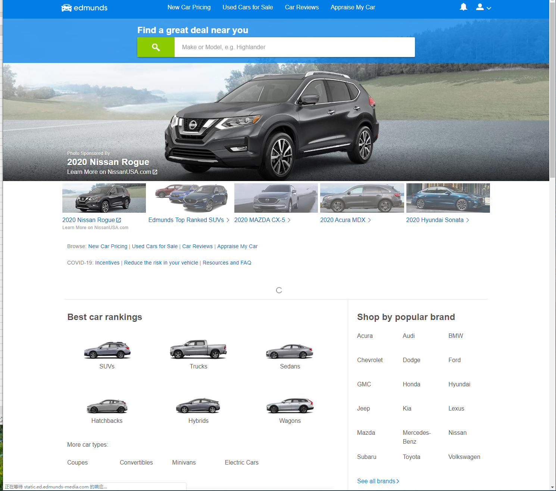The height and width of the screenshot is (491, 556).
Task: Shop the Volkswagen brand
Action: click(464, 457)
